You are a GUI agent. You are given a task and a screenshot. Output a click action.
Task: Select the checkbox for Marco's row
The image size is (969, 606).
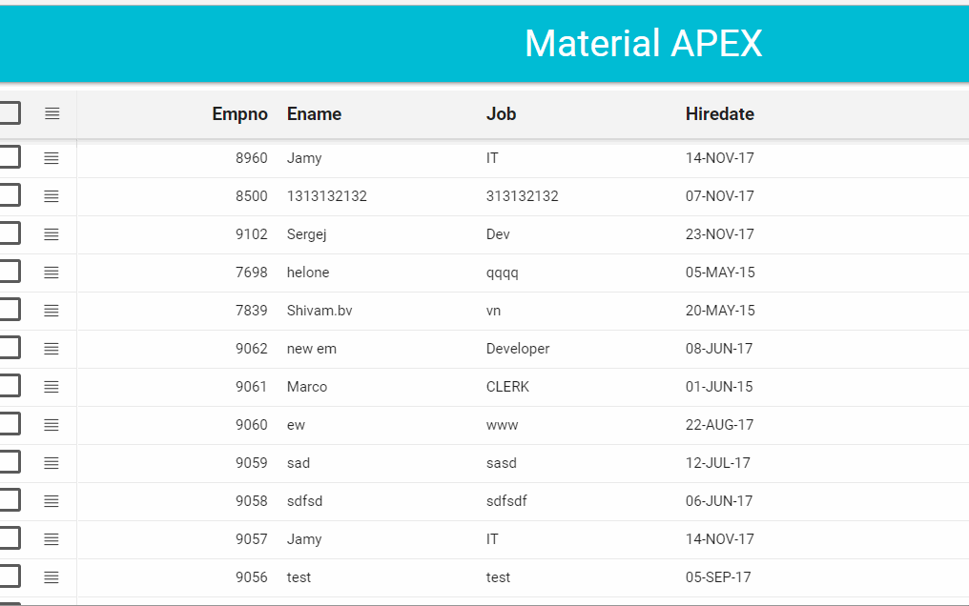tap(8, 385)
